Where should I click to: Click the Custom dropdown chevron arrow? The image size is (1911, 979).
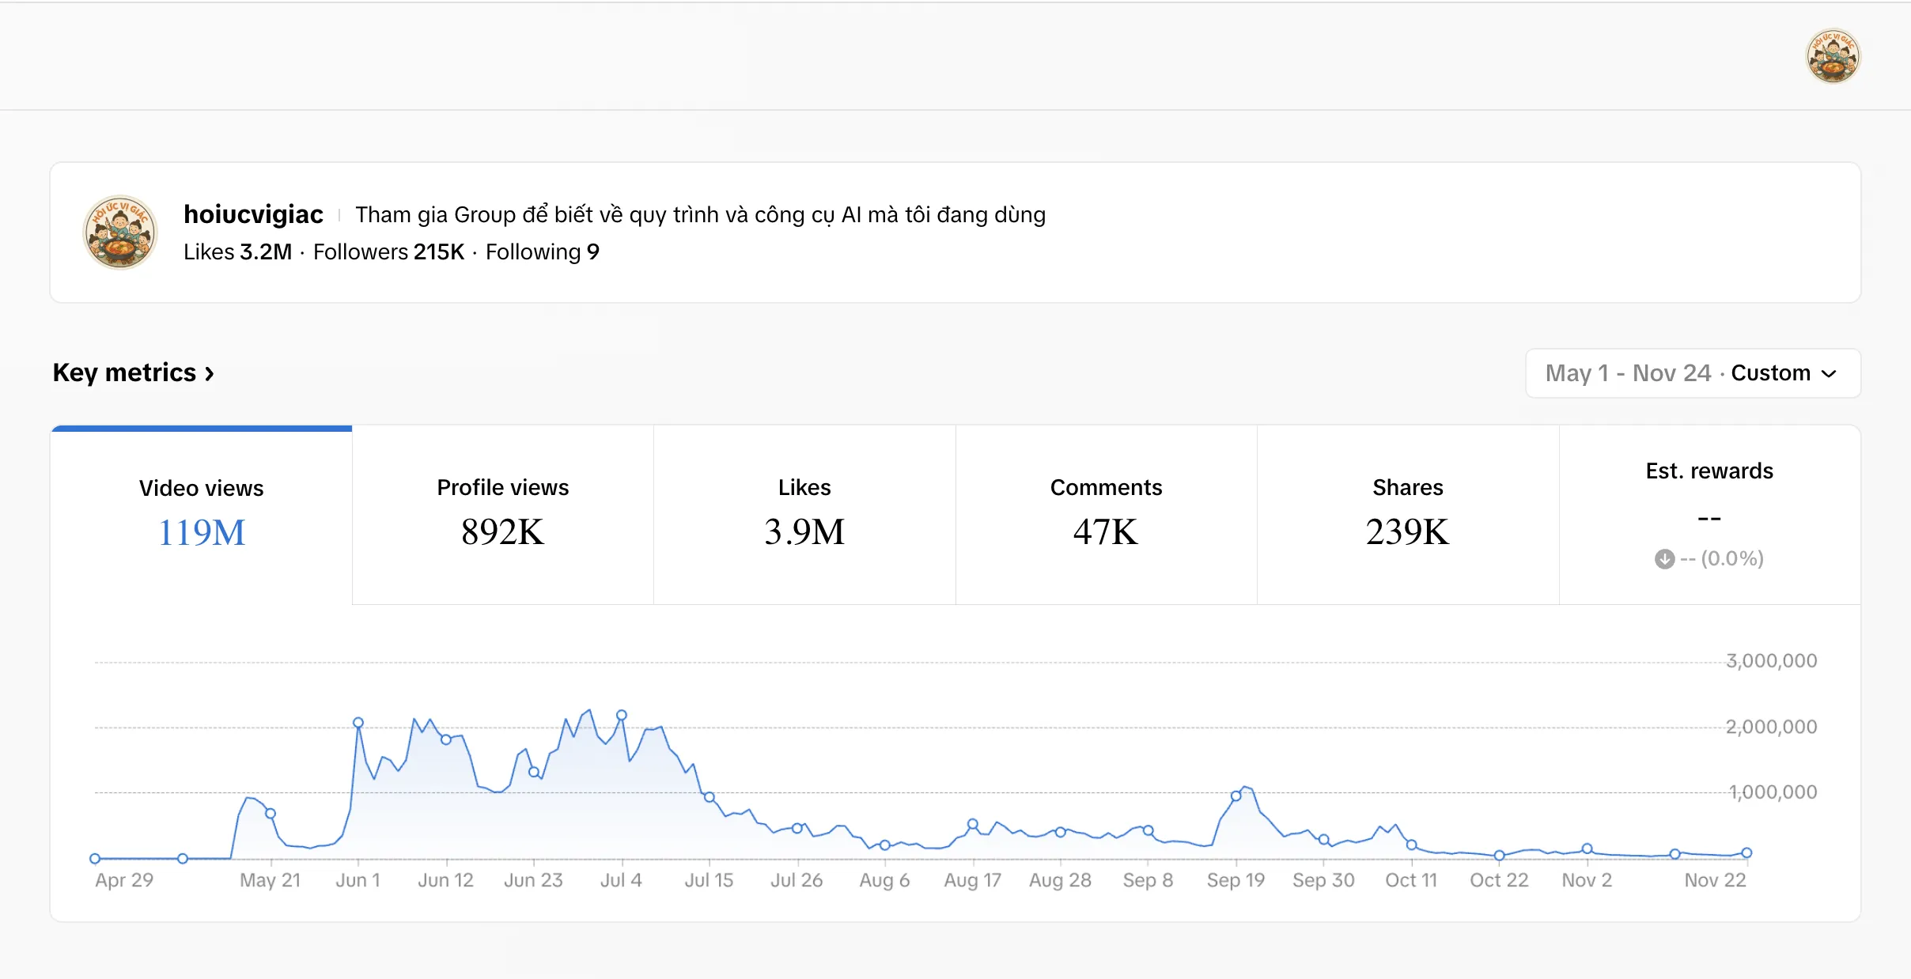tap(1829, 373)
